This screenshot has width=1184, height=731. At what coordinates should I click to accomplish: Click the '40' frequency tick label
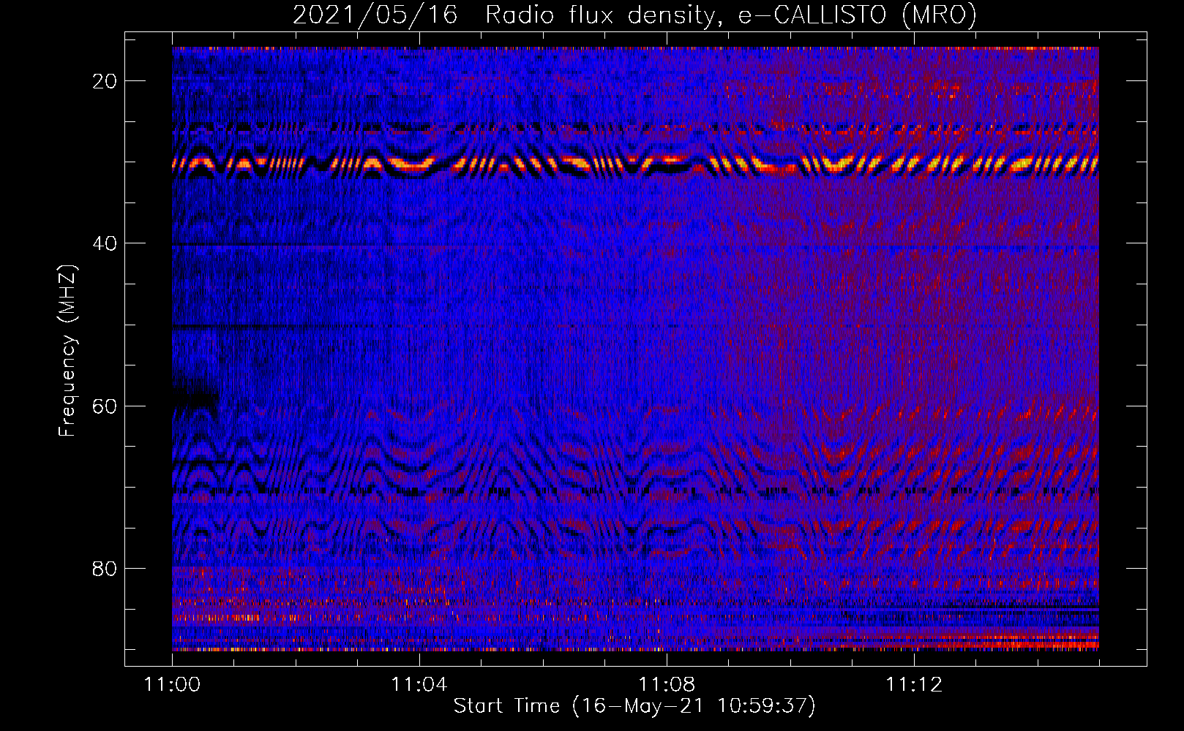point(105,243)
